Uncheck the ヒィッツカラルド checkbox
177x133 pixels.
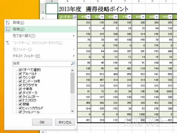[x=20, y=108]
